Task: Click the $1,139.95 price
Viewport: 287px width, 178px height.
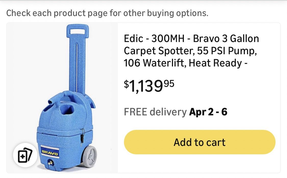Action: [x=149, y=86]
